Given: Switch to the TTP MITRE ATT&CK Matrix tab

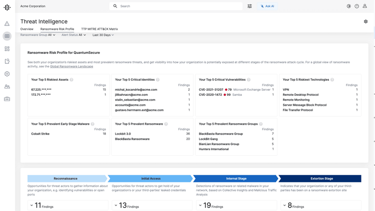Looking at the screenshot, I should 99,29.
